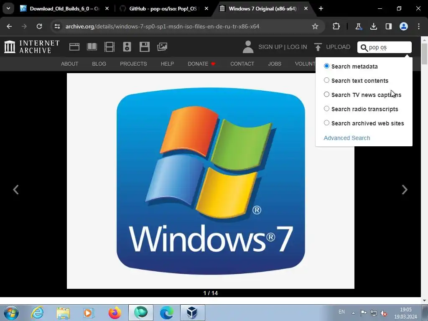Open the clock showing 19:05

(405, 313)
